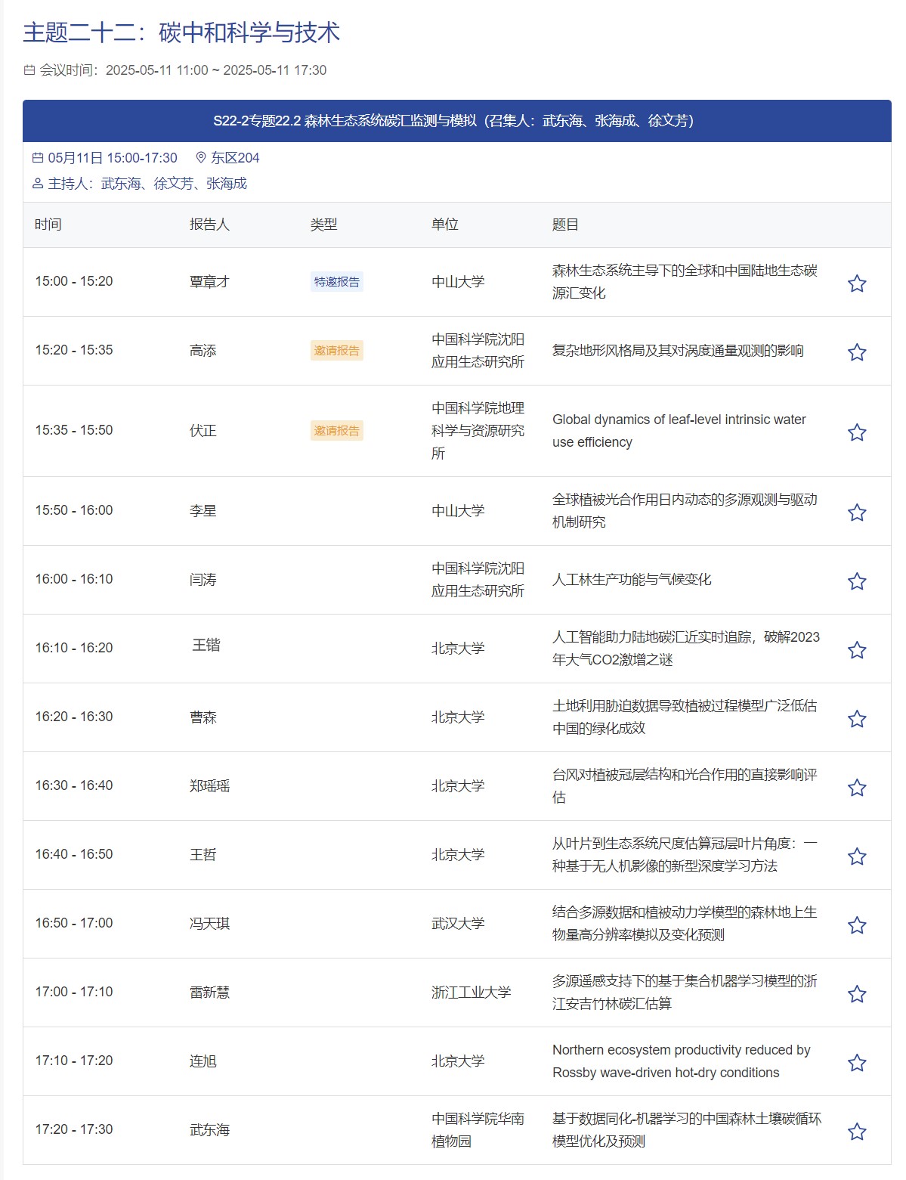The height and width of the screenshot is (1180, 906).
Task: Favorite the 连旭 Rossby wave talk
Action: (x=856, y=1063)
